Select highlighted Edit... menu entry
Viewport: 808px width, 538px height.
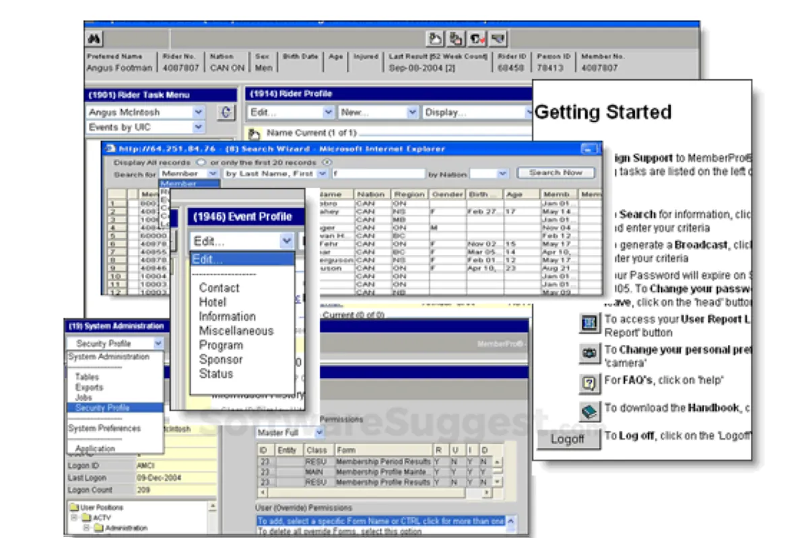(242, 260)
